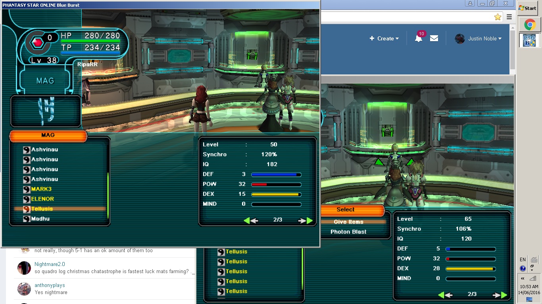Screen dimensions: 542x304
Task: Click the green HP bar
Action: tap(90, 41)
